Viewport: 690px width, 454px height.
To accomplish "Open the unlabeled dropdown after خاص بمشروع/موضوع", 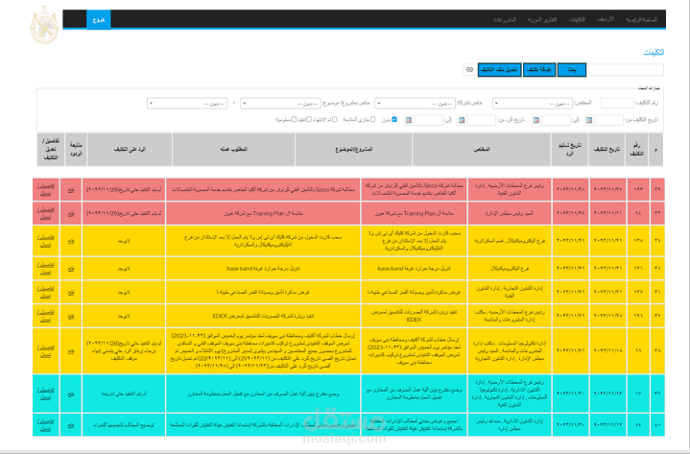I will pyautogui.click(x=187, y=104).
